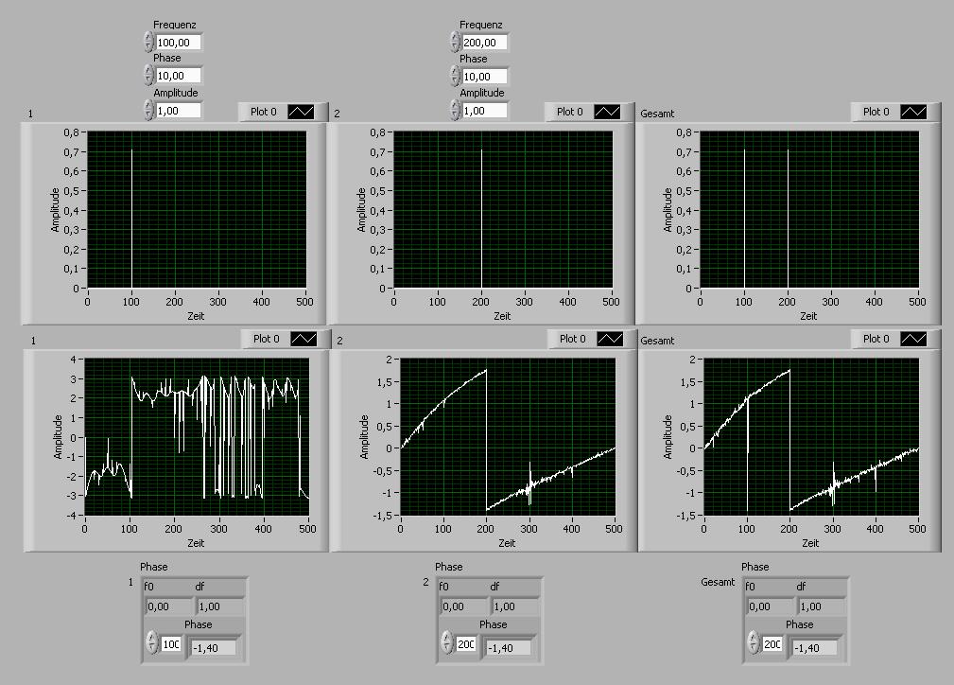Screen dimensions: 954x685
Task: Click the index stepper in Gesamt Phase cluster
Action: 754,643
